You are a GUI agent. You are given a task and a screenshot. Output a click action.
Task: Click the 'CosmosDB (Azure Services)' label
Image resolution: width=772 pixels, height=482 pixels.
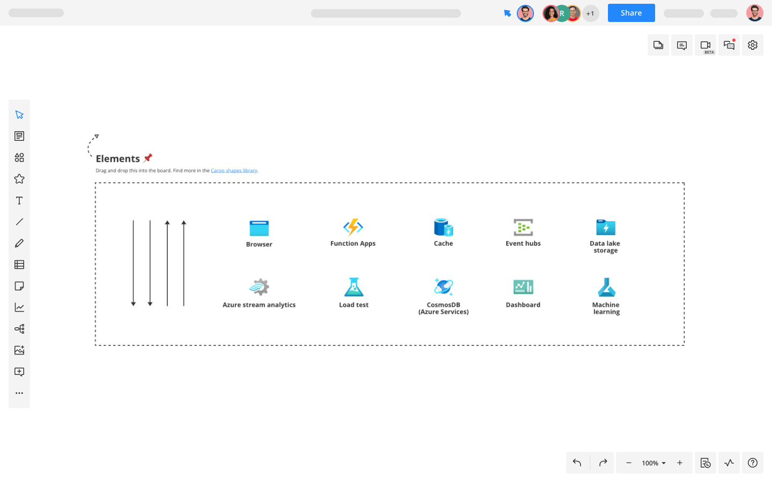coord(443,308)
